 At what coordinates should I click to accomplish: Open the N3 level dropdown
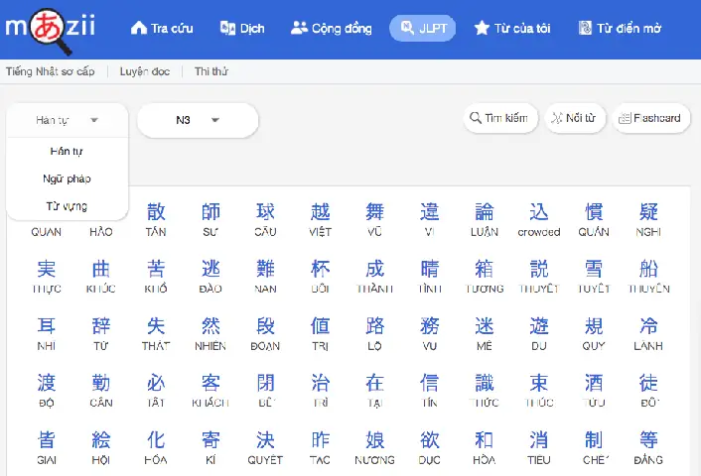(198, 120)
